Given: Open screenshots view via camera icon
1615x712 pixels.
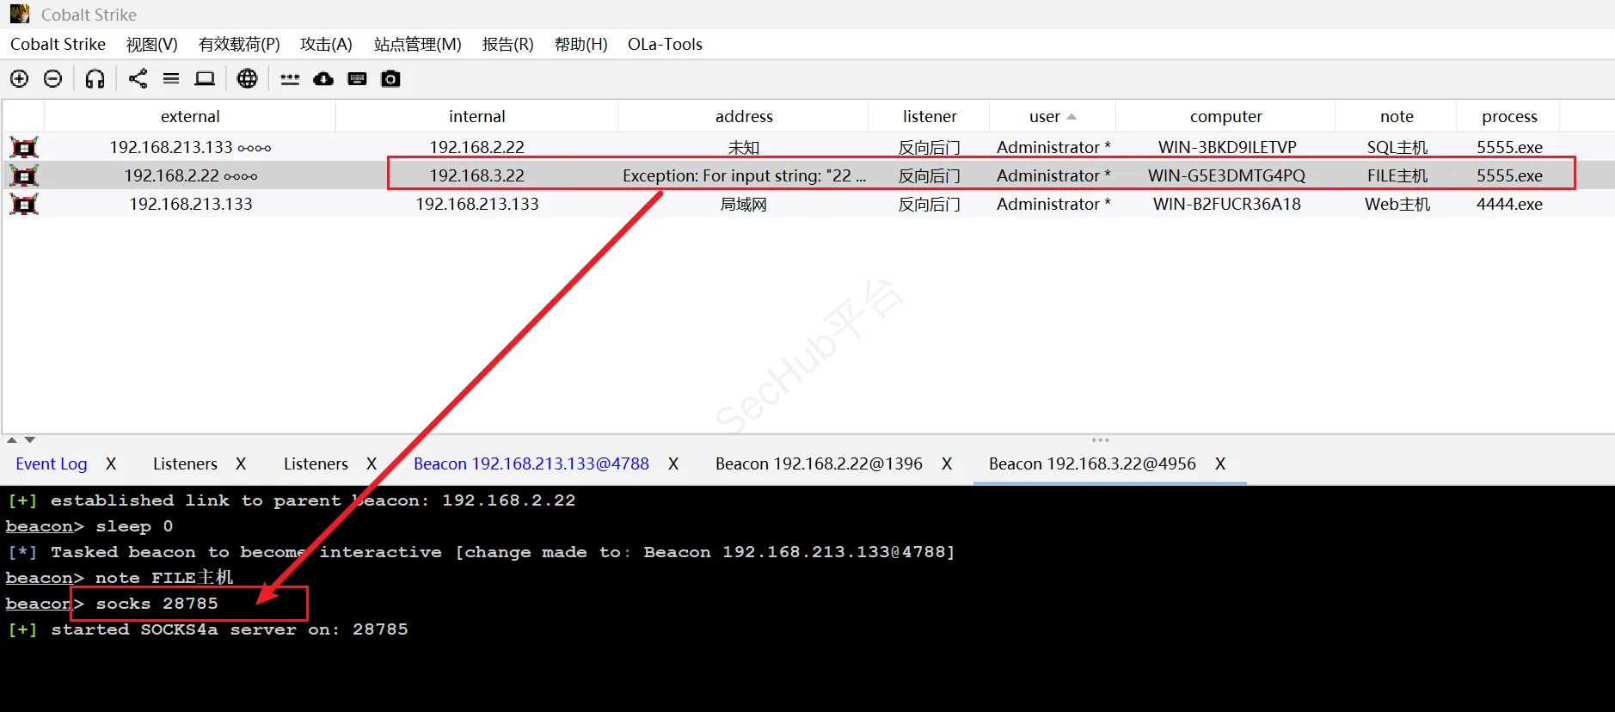Looking at the screenshot, I should (390, 79).
